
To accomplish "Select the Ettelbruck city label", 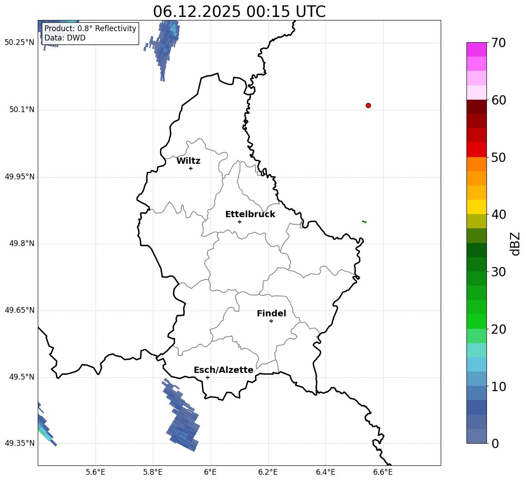I will (250, 214).
